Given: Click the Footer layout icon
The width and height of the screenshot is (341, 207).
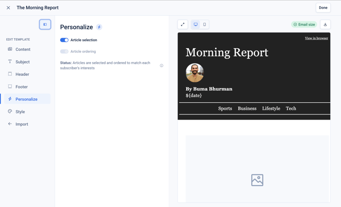Looking at the screenshot, I should click(x=10, y=86).
